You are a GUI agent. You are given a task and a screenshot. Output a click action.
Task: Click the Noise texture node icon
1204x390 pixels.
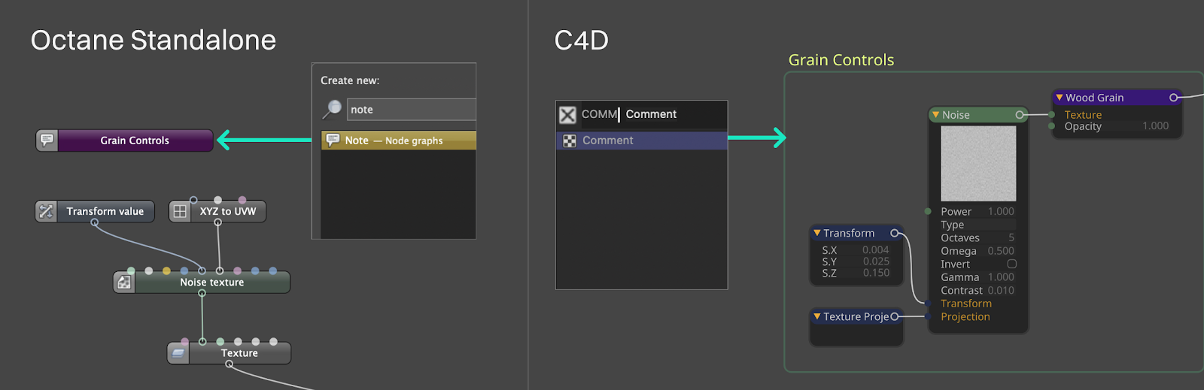pos(124,283)
